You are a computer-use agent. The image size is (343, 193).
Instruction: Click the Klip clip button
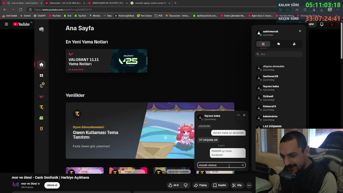point(237,185)
